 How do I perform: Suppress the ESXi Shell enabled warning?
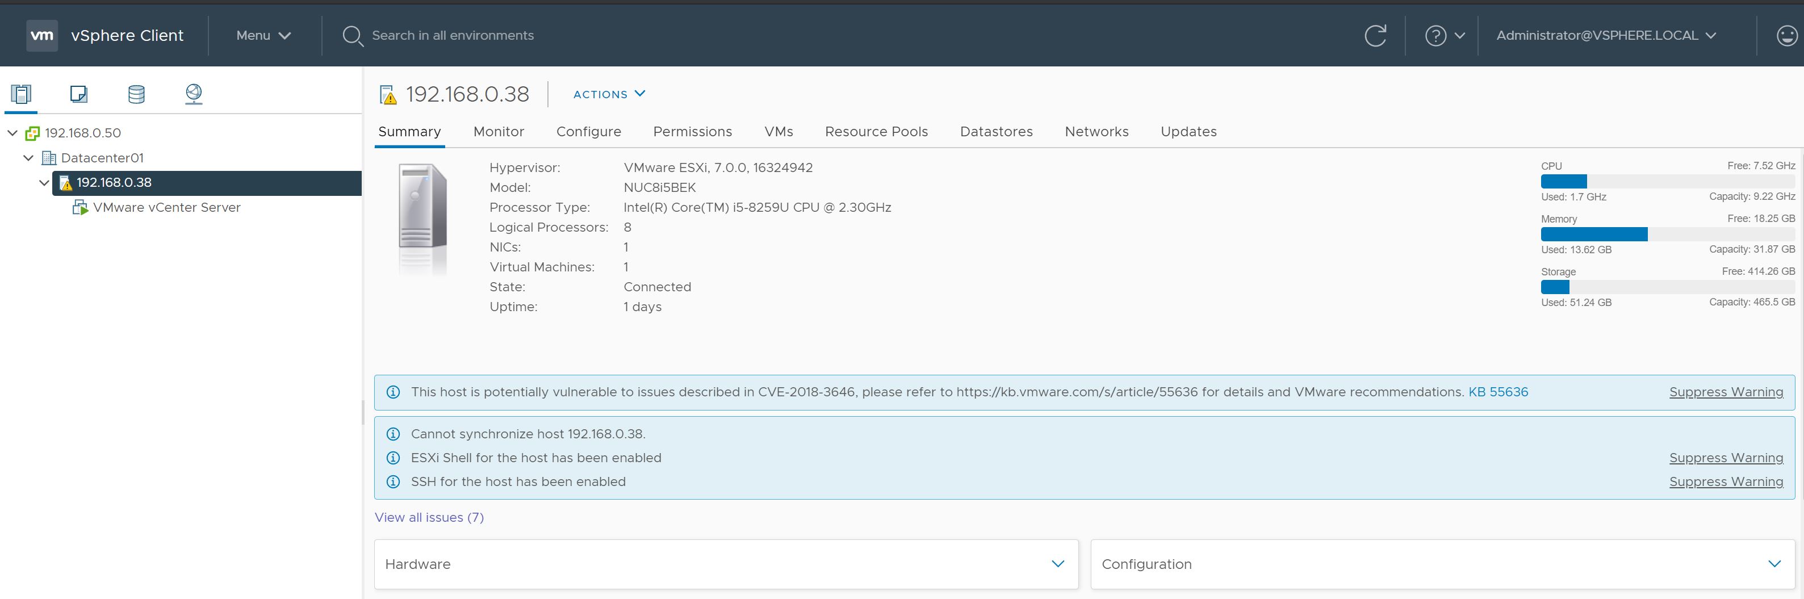coord(1726,458)
